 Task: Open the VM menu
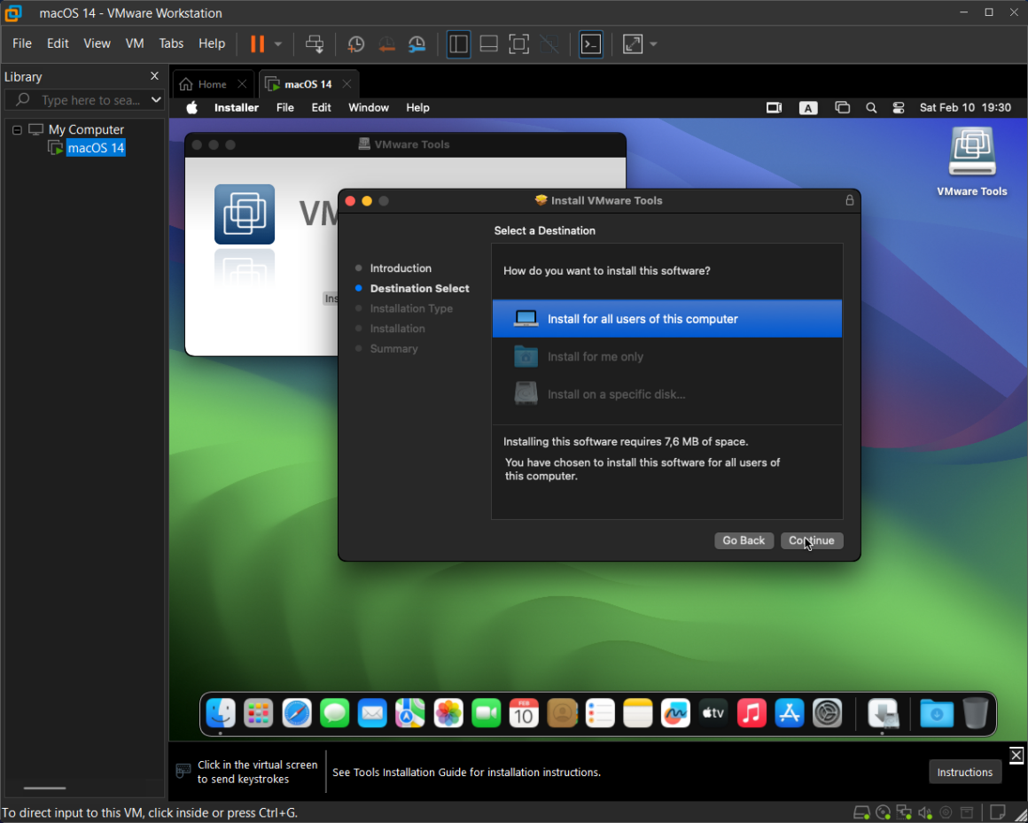point(135,43)
